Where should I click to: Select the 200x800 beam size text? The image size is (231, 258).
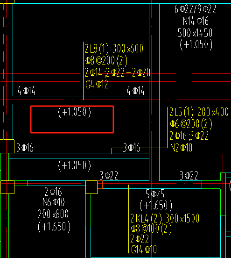pos(53,214)
